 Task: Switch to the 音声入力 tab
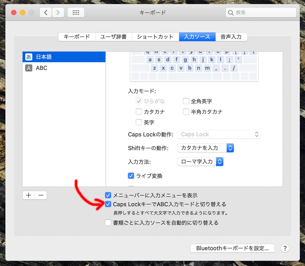click(231, 37)
